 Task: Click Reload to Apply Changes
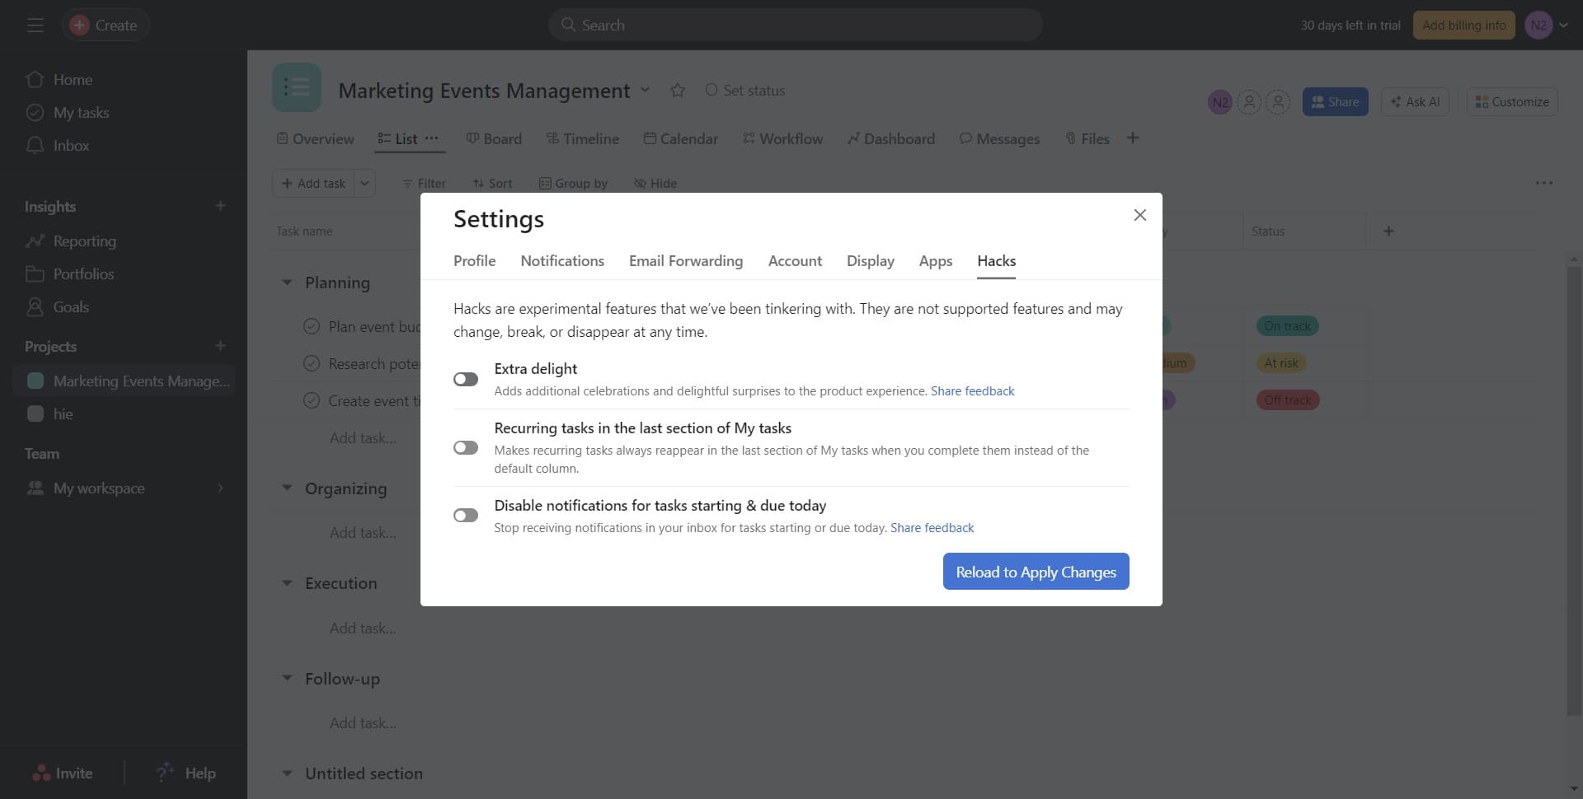point(1036,571)
